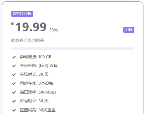Select the 账号时长: 30 天 feature line

click(x=34, y=101)
